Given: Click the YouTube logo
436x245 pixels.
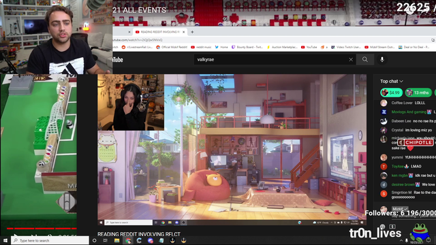Looking at the screenshot, I should click(118, 59).
